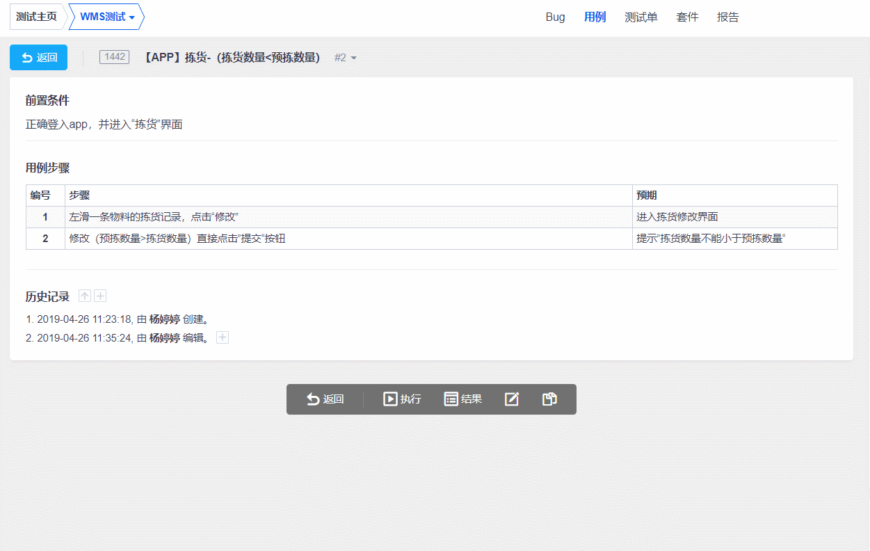Open the 测试单 tab

tap(641, 17)
